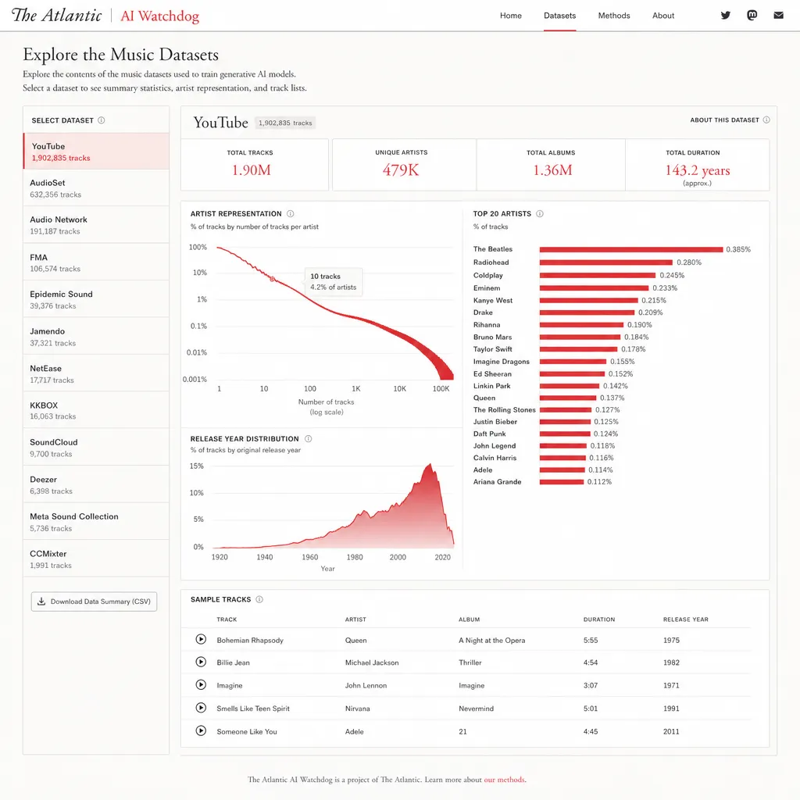Click the Coldplay bar in top artists

598,276
